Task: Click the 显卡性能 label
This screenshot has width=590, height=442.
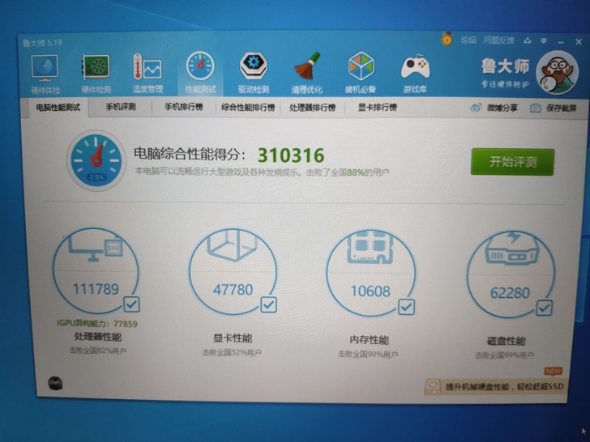Action: pos(233,338)
